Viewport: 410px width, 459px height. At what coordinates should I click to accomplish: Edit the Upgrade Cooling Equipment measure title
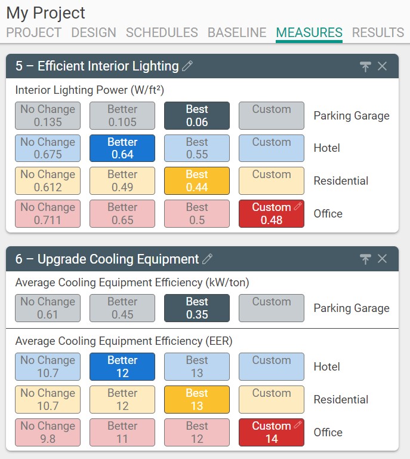(208, 259)
